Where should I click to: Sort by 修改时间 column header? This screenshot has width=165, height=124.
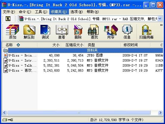tap(136, 45)
